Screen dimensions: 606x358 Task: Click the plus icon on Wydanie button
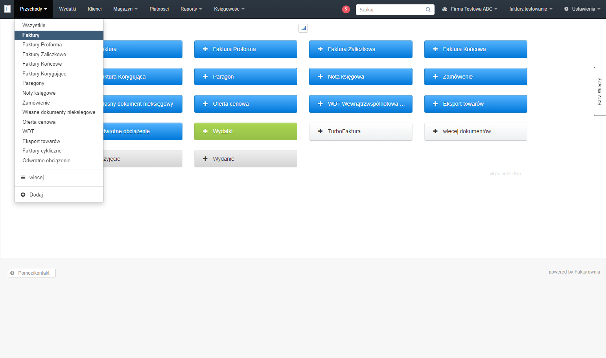pos(205,159)
